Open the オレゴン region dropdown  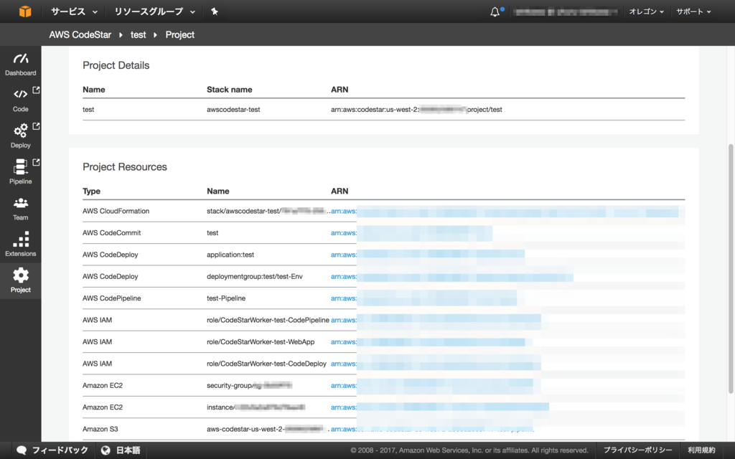click(646, 11)
